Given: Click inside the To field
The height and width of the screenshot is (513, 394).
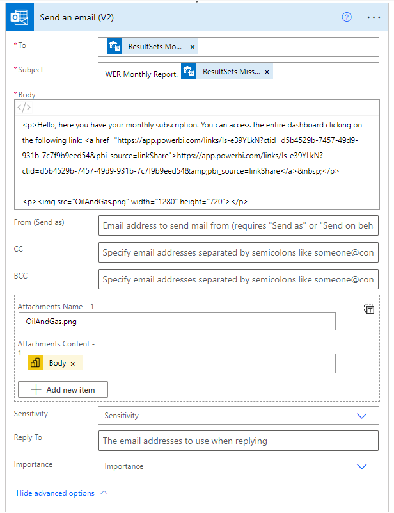Looking at the screenshot, I should tap(239, 47).
